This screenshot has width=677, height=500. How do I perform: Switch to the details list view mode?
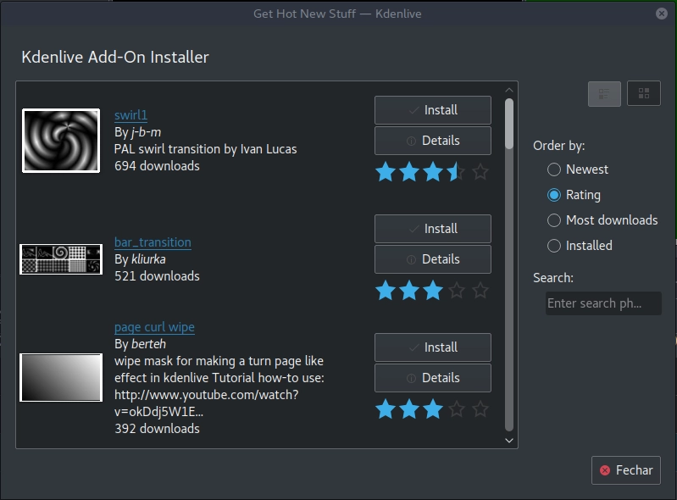tap(604, 93)
